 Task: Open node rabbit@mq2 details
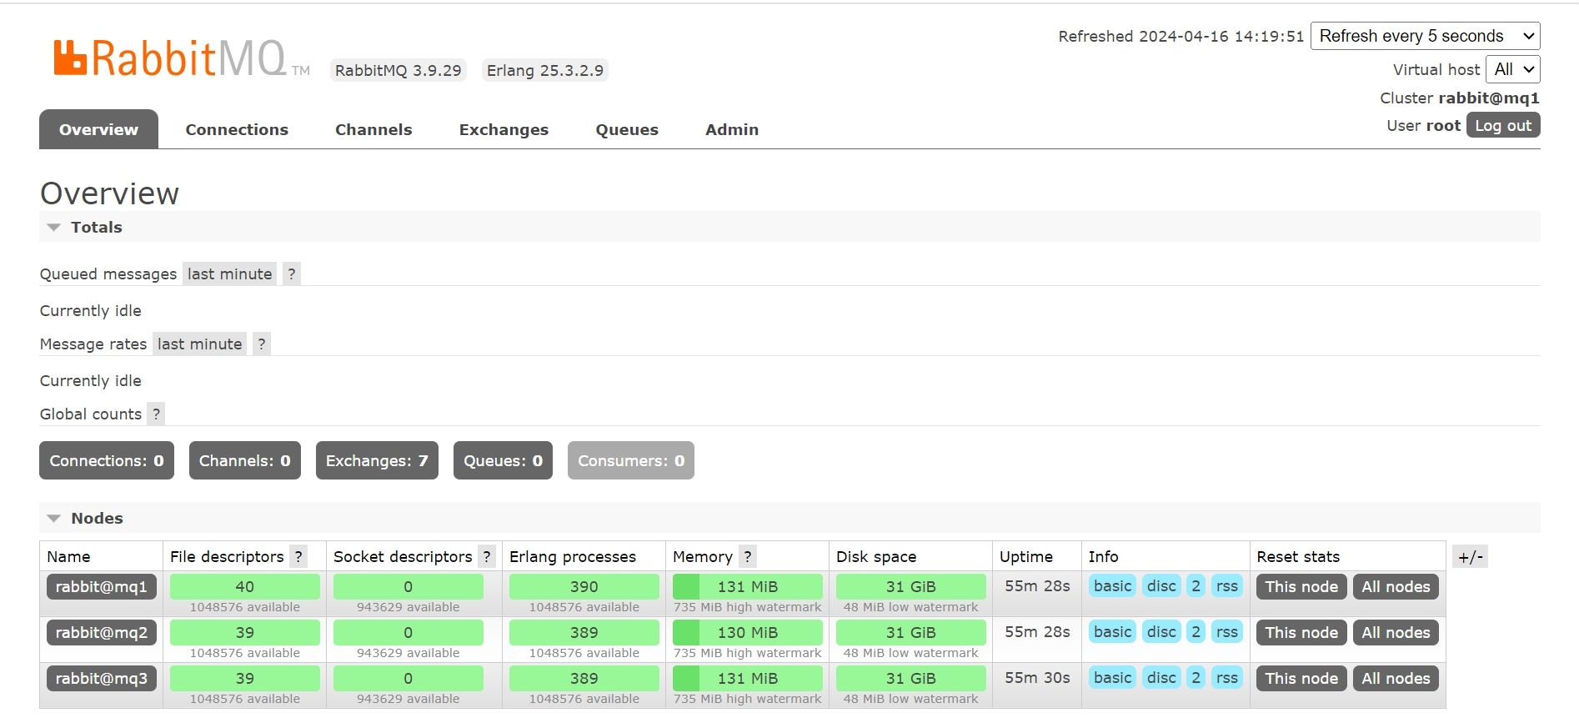(x=102, y=632)
